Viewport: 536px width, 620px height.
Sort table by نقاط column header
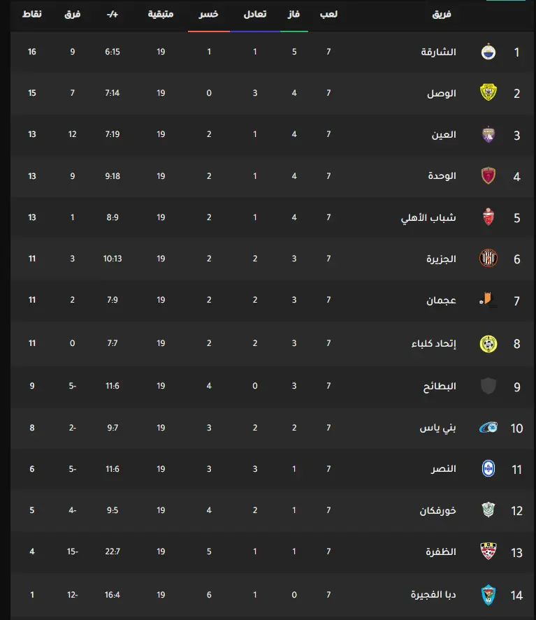32,14
